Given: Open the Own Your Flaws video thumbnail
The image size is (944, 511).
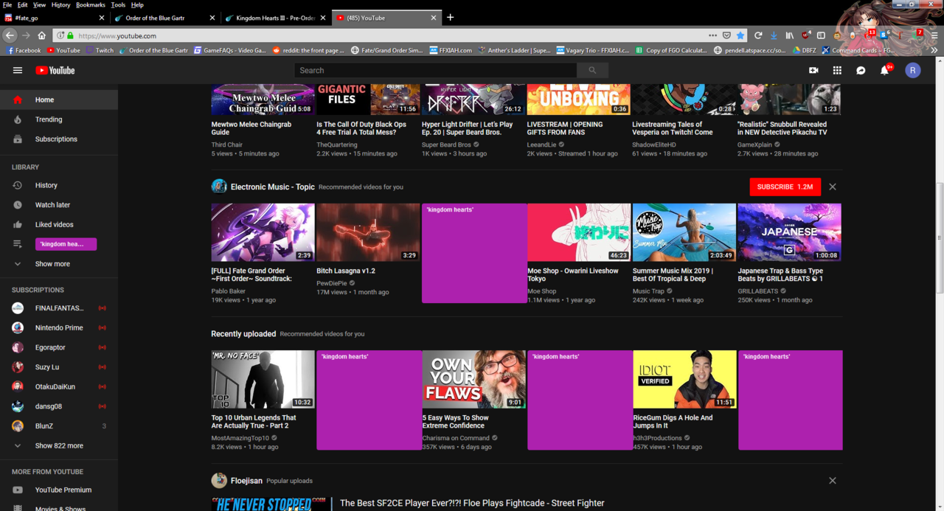Looking at the screenshot, I should click(x=473, y=379).
